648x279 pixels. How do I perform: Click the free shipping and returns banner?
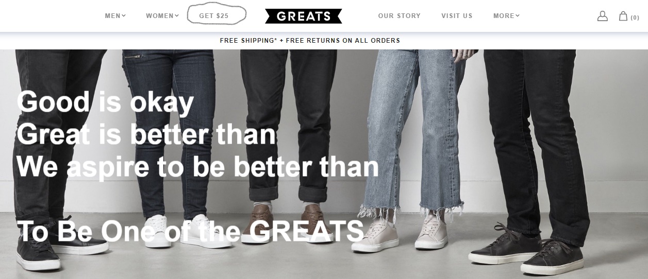click(x=310, y=41)
